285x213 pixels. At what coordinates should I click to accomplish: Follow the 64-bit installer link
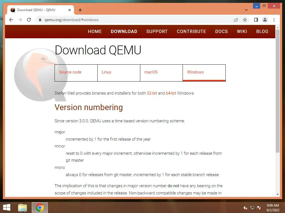tap(171, 93)
